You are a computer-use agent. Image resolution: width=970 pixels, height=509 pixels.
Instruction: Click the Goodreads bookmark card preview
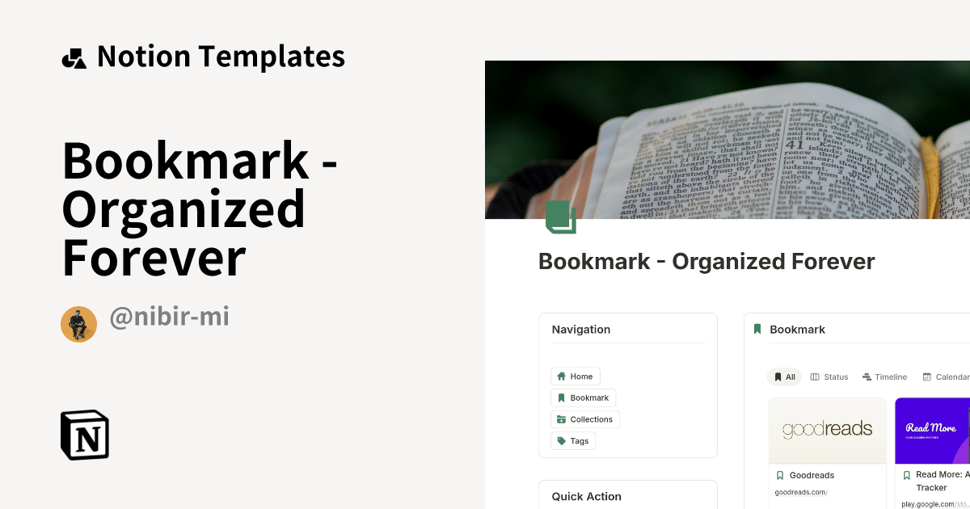pyautogui.click(x=828, y=430)
